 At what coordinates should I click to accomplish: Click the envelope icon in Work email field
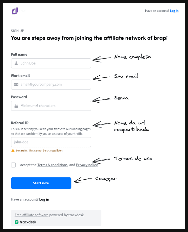(x=16, y=85)
